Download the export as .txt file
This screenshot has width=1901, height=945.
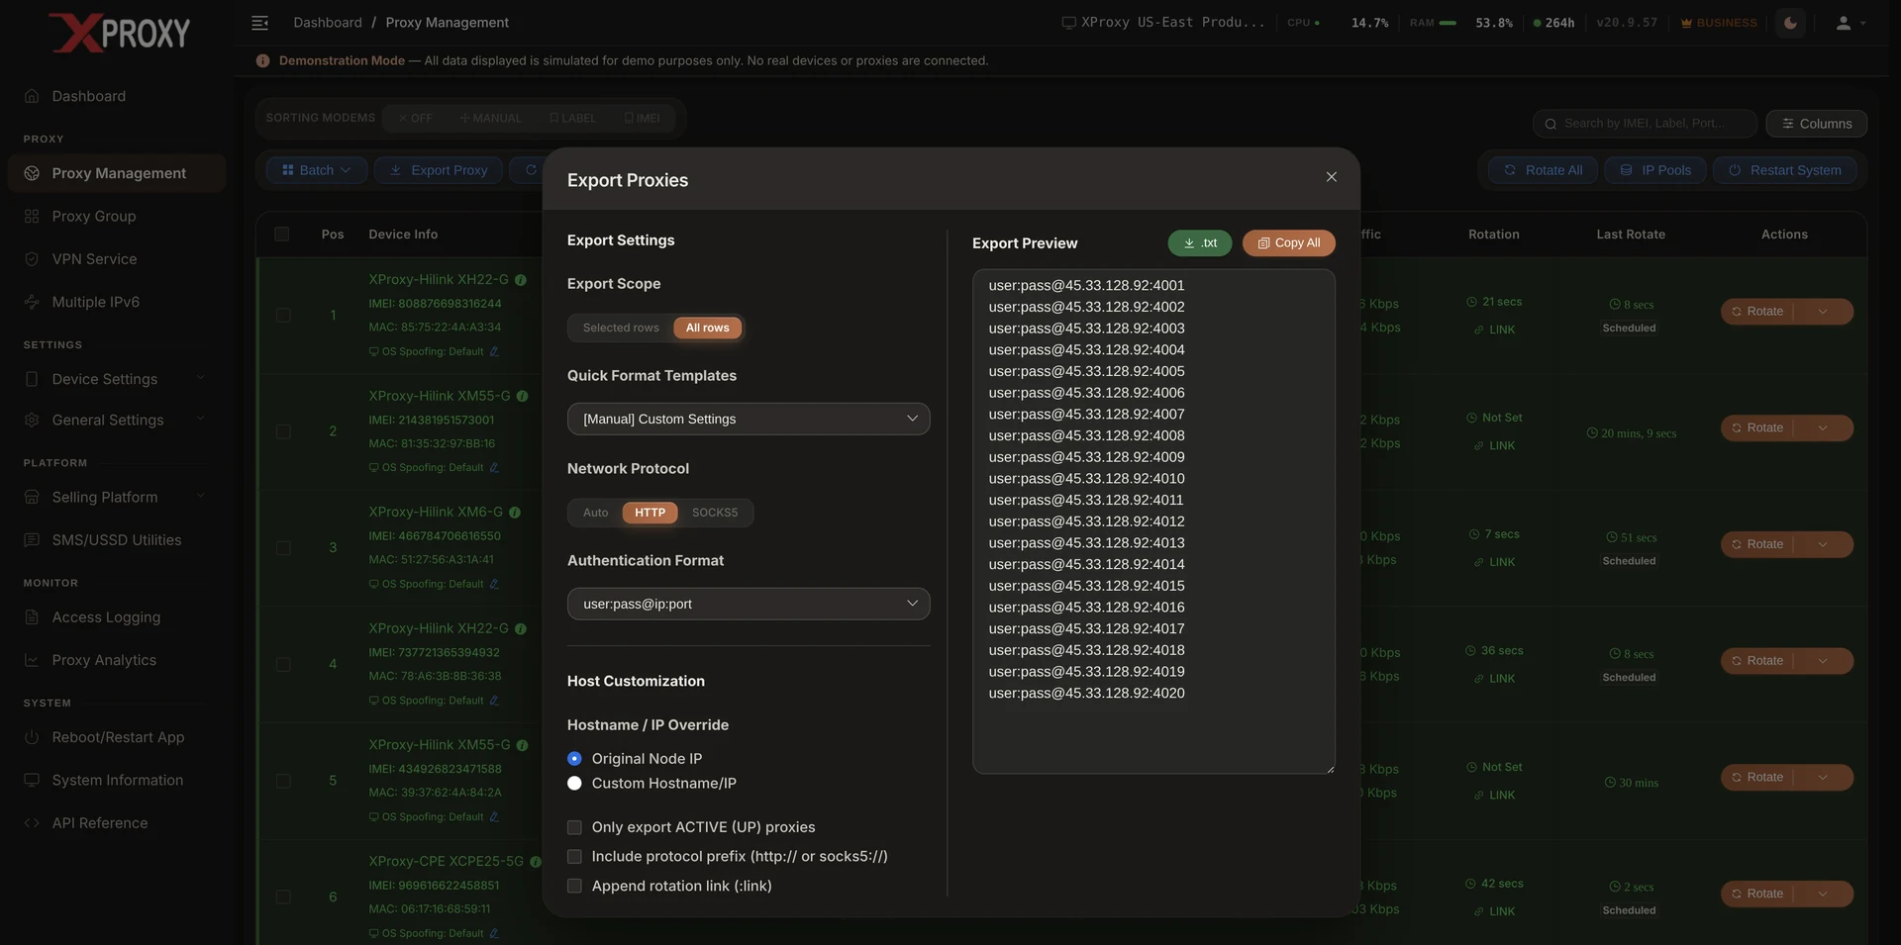pos(1199,243)
